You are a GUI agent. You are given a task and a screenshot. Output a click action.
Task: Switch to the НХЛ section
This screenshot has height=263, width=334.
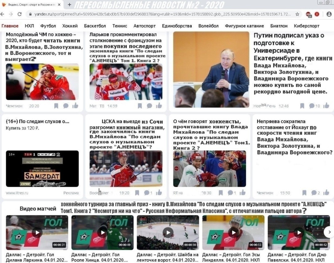[29, 26]
